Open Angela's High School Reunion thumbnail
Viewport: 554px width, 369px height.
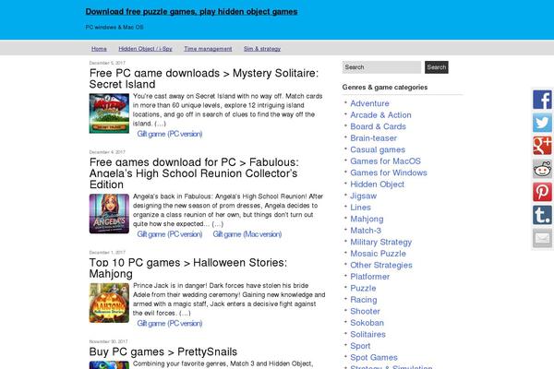click(x=109, y=214)
